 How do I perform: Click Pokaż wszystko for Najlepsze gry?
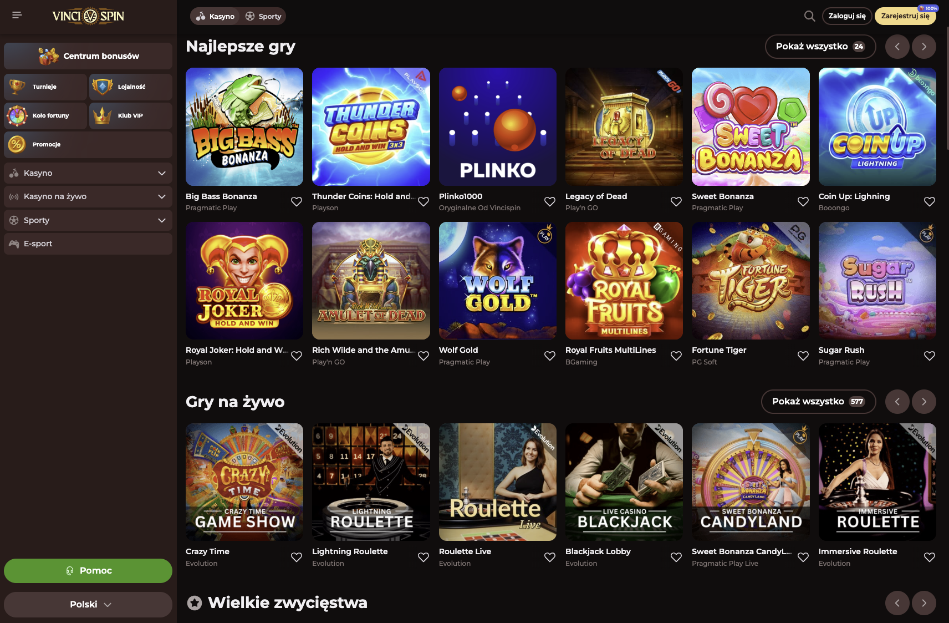click(820, 47)
